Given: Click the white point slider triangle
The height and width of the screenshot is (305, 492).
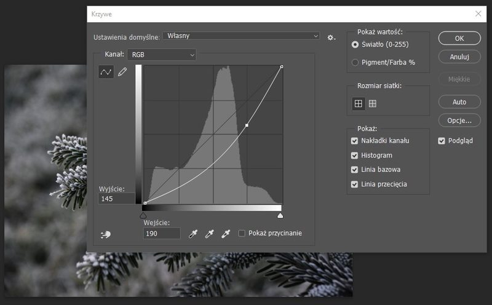Looking at the screenshot, I should (x=280, y=216).
